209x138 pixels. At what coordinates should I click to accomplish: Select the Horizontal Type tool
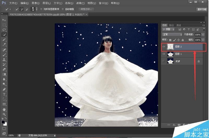pos(4,94)
